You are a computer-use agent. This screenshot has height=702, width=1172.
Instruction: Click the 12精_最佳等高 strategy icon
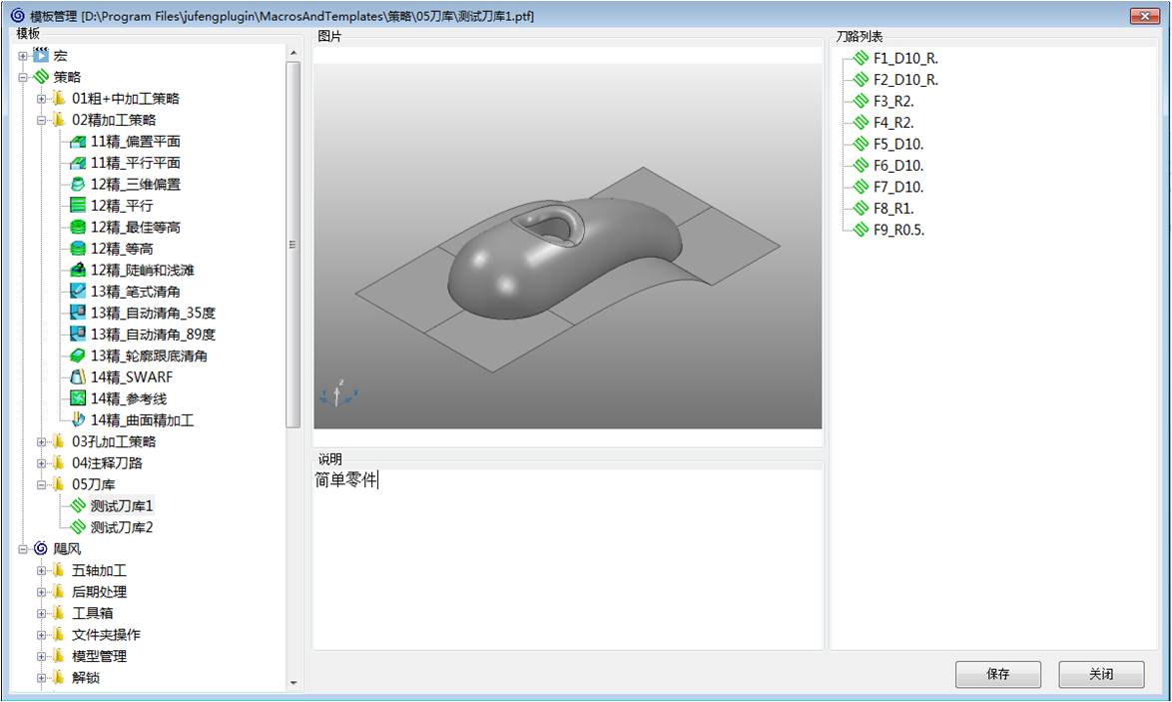click(x=78, y=228)
